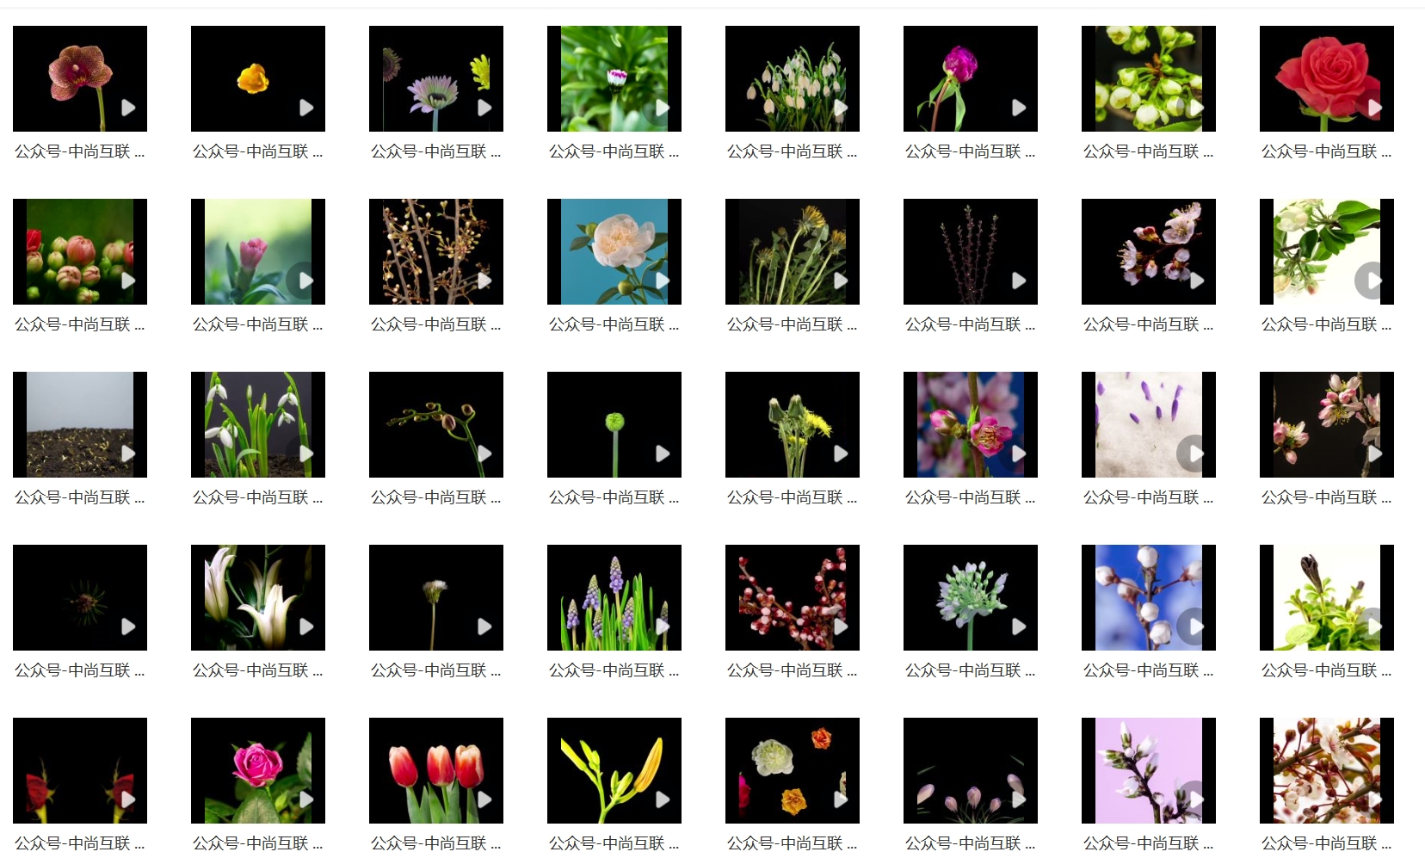This screenshot has height=858, width=1425.
Task: Play the spotted red orchid video
Action: point(128,108)
